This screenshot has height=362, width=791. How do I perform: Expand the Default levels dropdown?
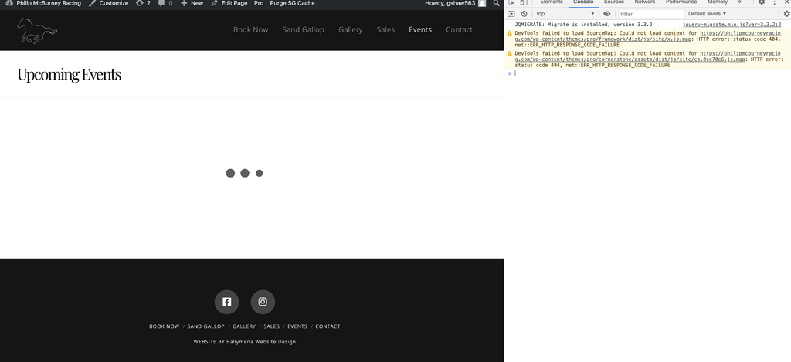pyautogui.click(x=707, y=14)
